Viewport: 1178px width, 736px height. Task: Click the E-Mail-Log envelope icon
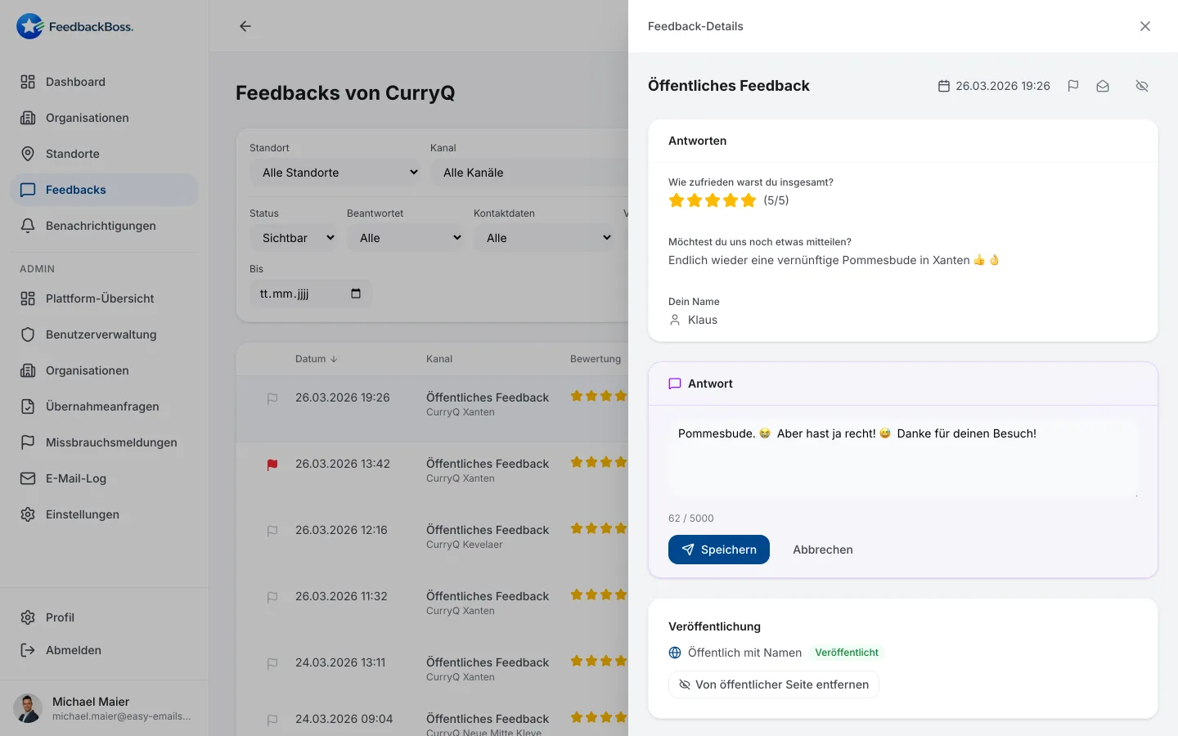pyautogui.click(x=28, y=478)
